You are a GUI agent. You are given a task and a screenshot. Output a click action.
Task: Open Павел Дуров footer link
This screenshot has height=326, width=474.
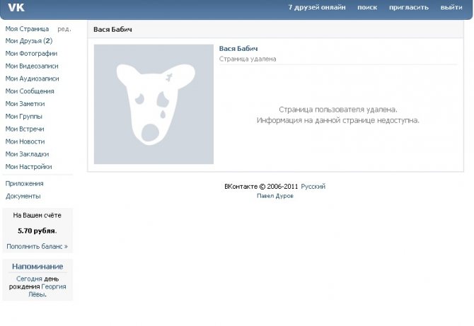(x=275, y=196)
